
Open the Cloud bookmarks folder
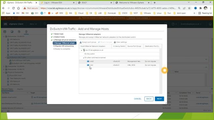pyautogui.click(x=79, y=13)
